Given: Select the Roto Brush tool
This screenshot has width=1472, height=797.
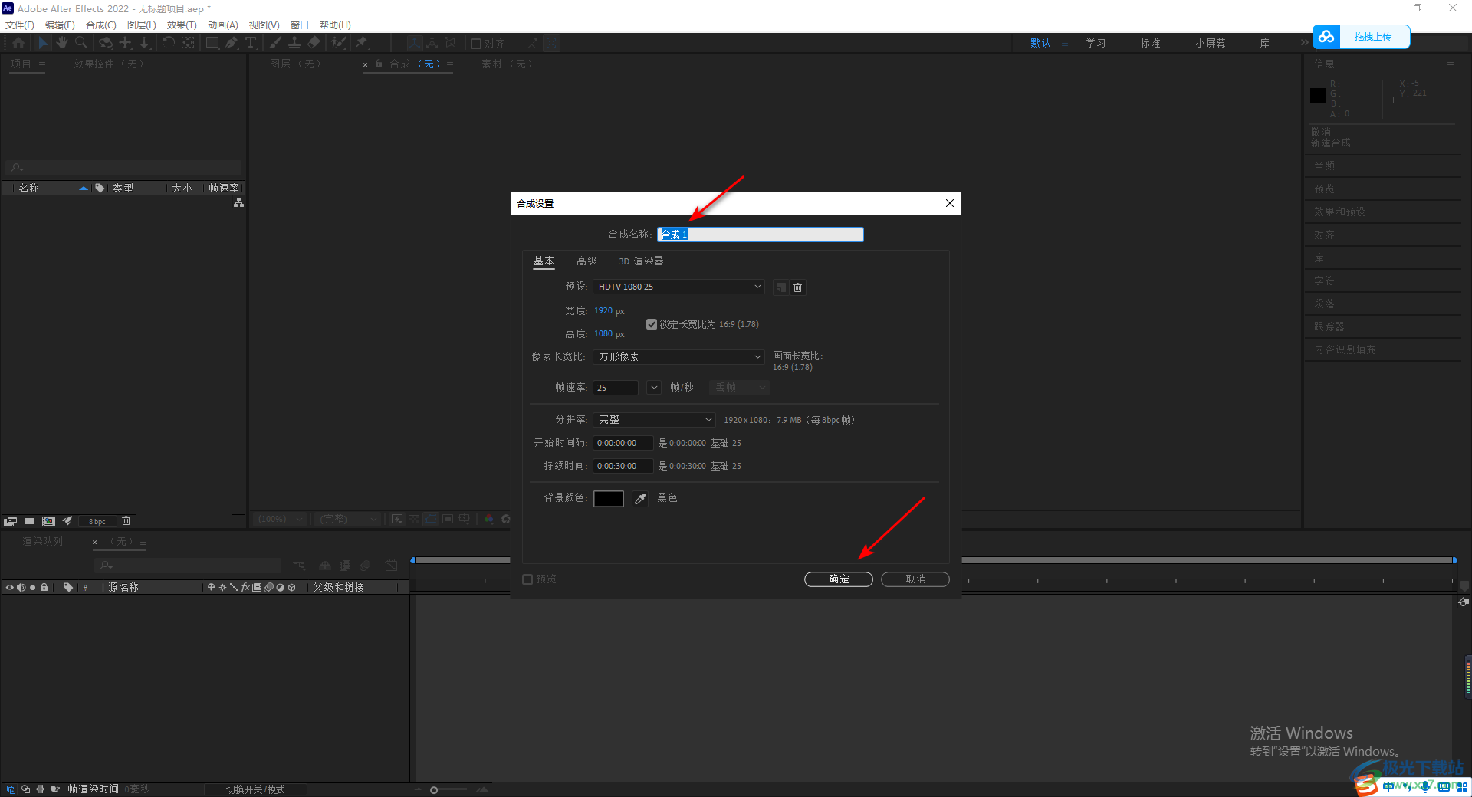Looking at the screenshot, I should 338,43.
